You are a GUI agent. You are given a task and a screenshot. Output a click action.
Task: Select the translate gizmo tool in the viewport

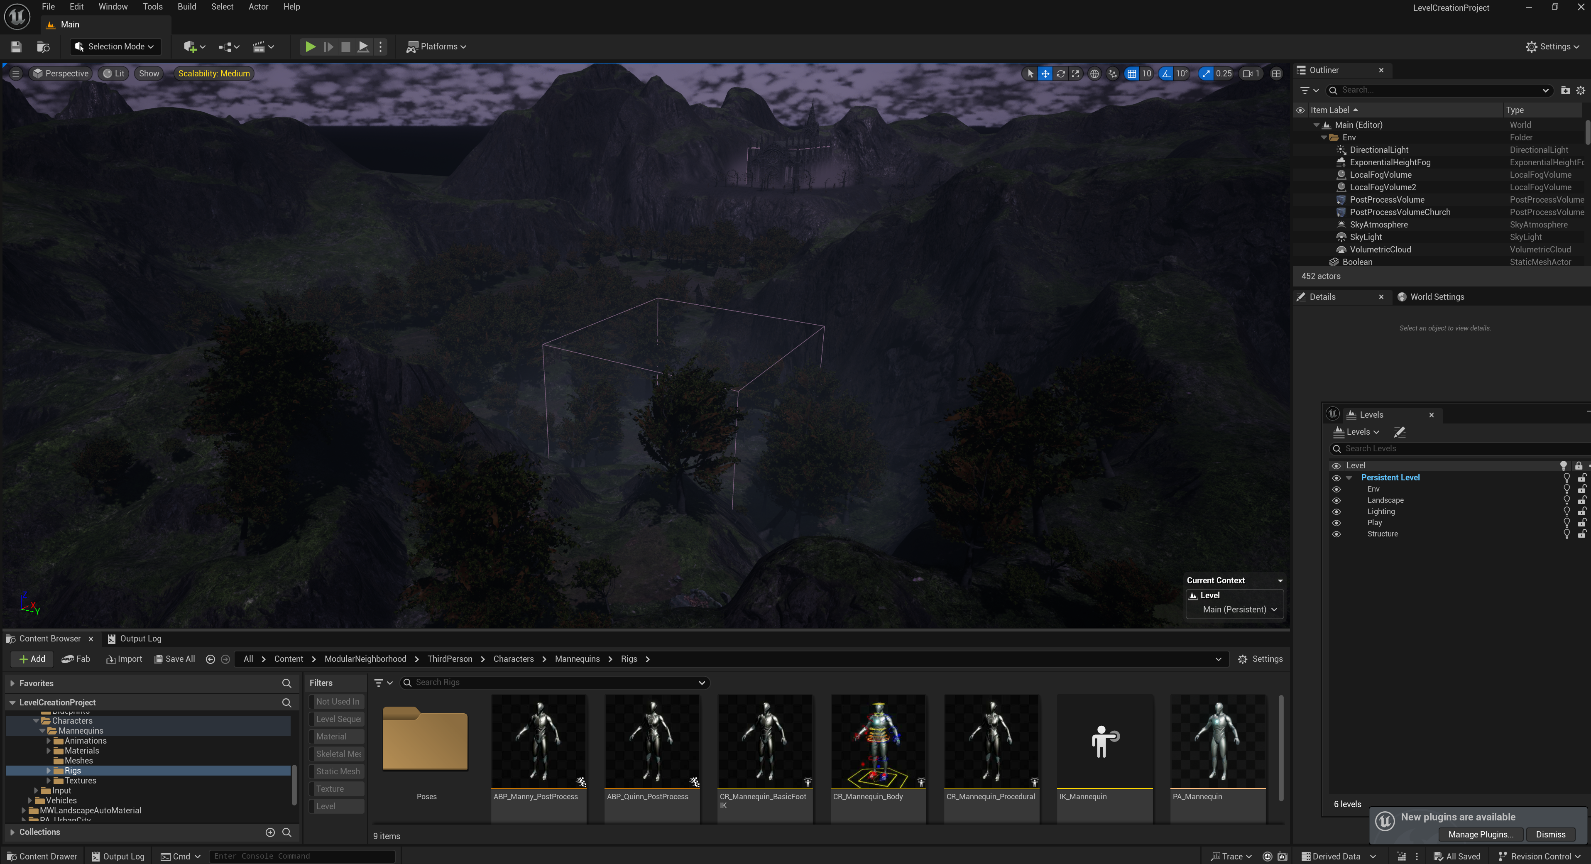[x=1045, y=73]
